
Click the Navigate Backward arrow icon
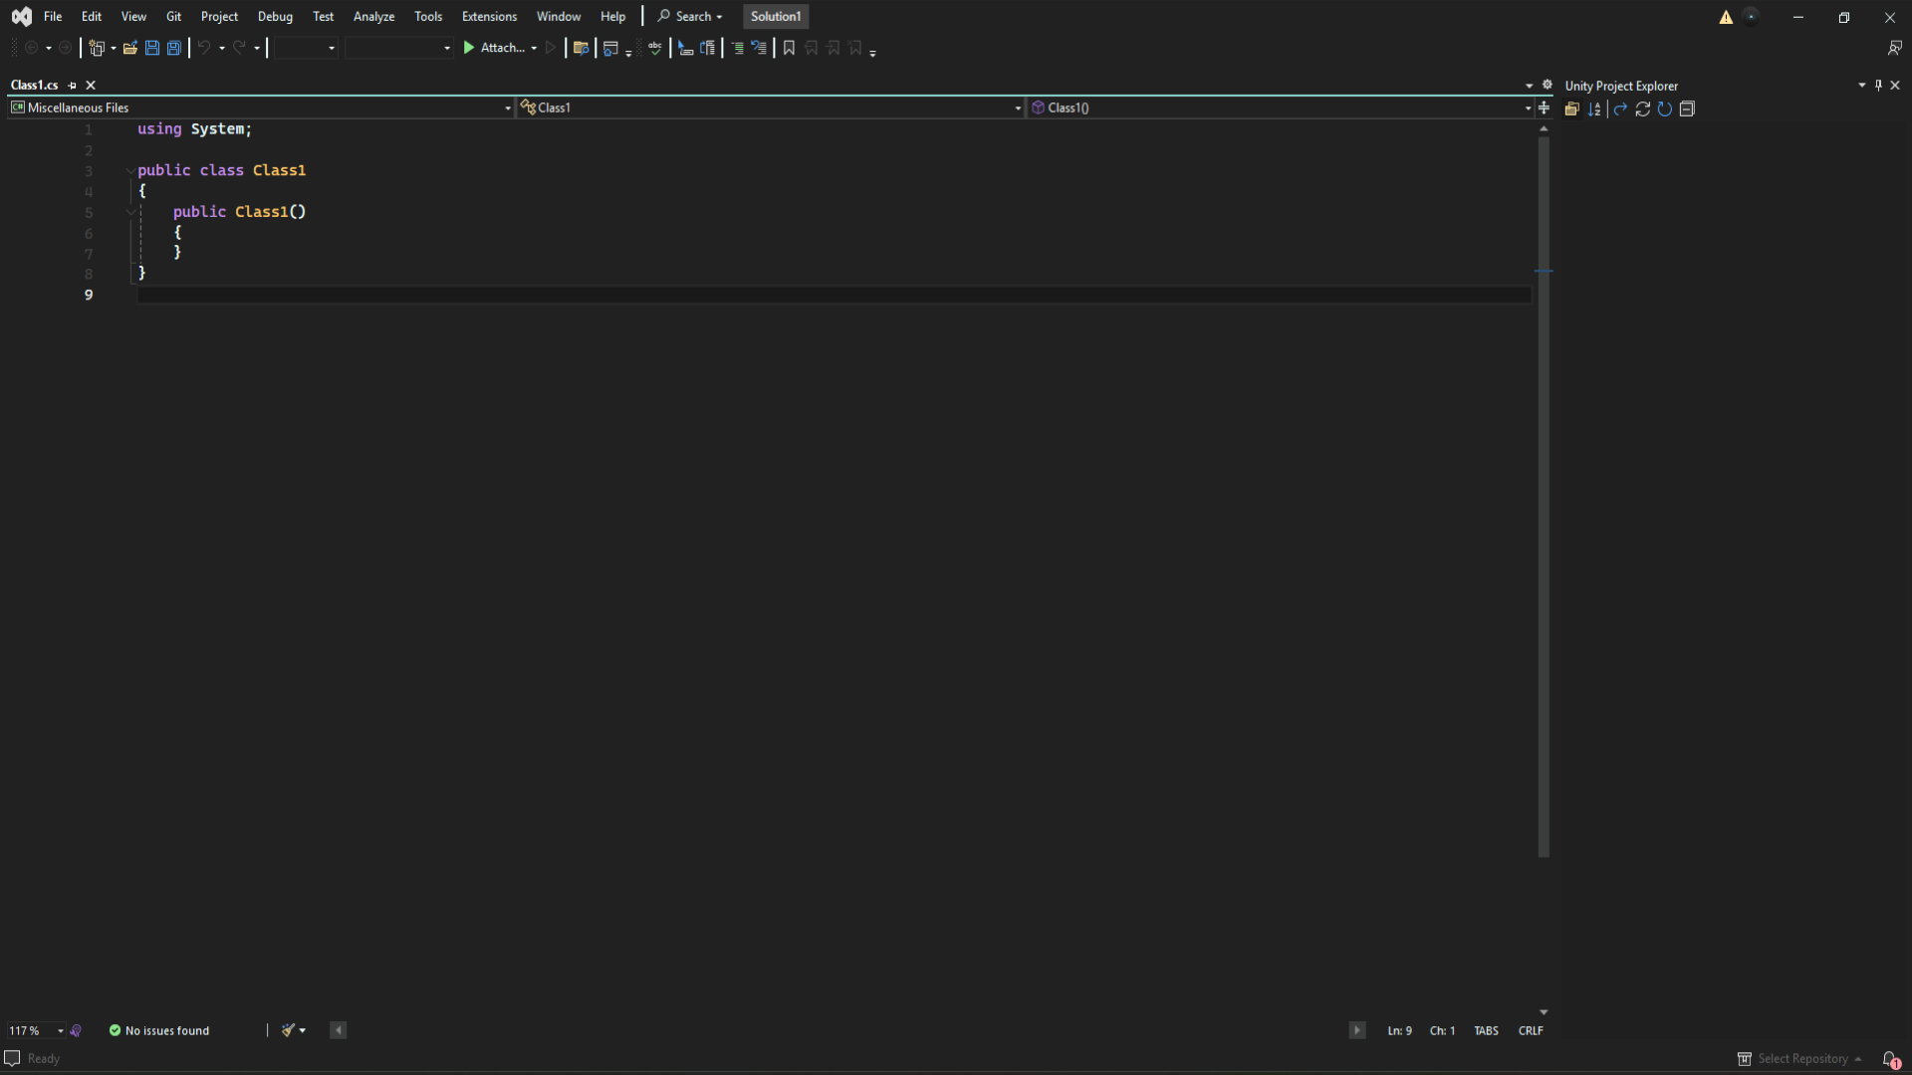tap(31, 47)
